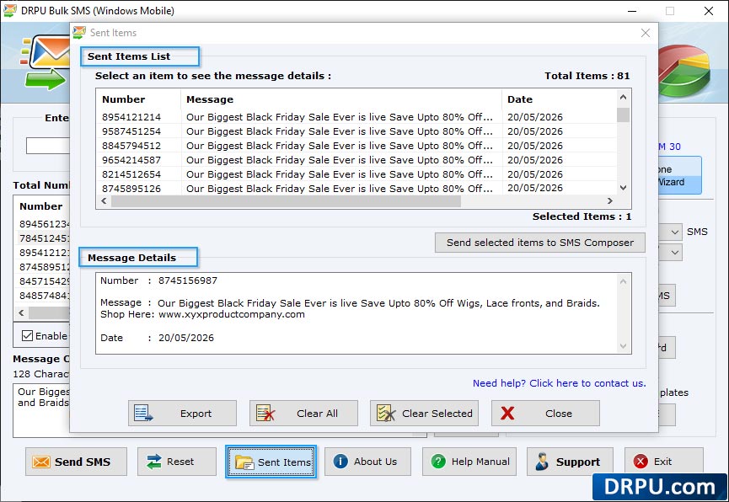The image size is (729, 502).
Task: Click Send selected items to SMS Composer
Action: 539,243
